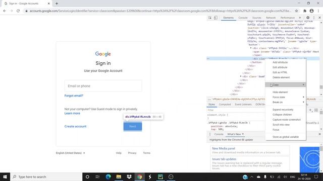The height and width of the screenshot is (181, 323).
Task: Open Microsoft Edge from taskbar
Action: tap(108, 176)
